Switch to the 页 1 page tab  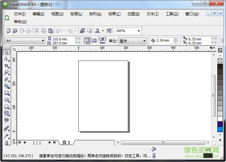pyautogui.click(x=66, y=142)
